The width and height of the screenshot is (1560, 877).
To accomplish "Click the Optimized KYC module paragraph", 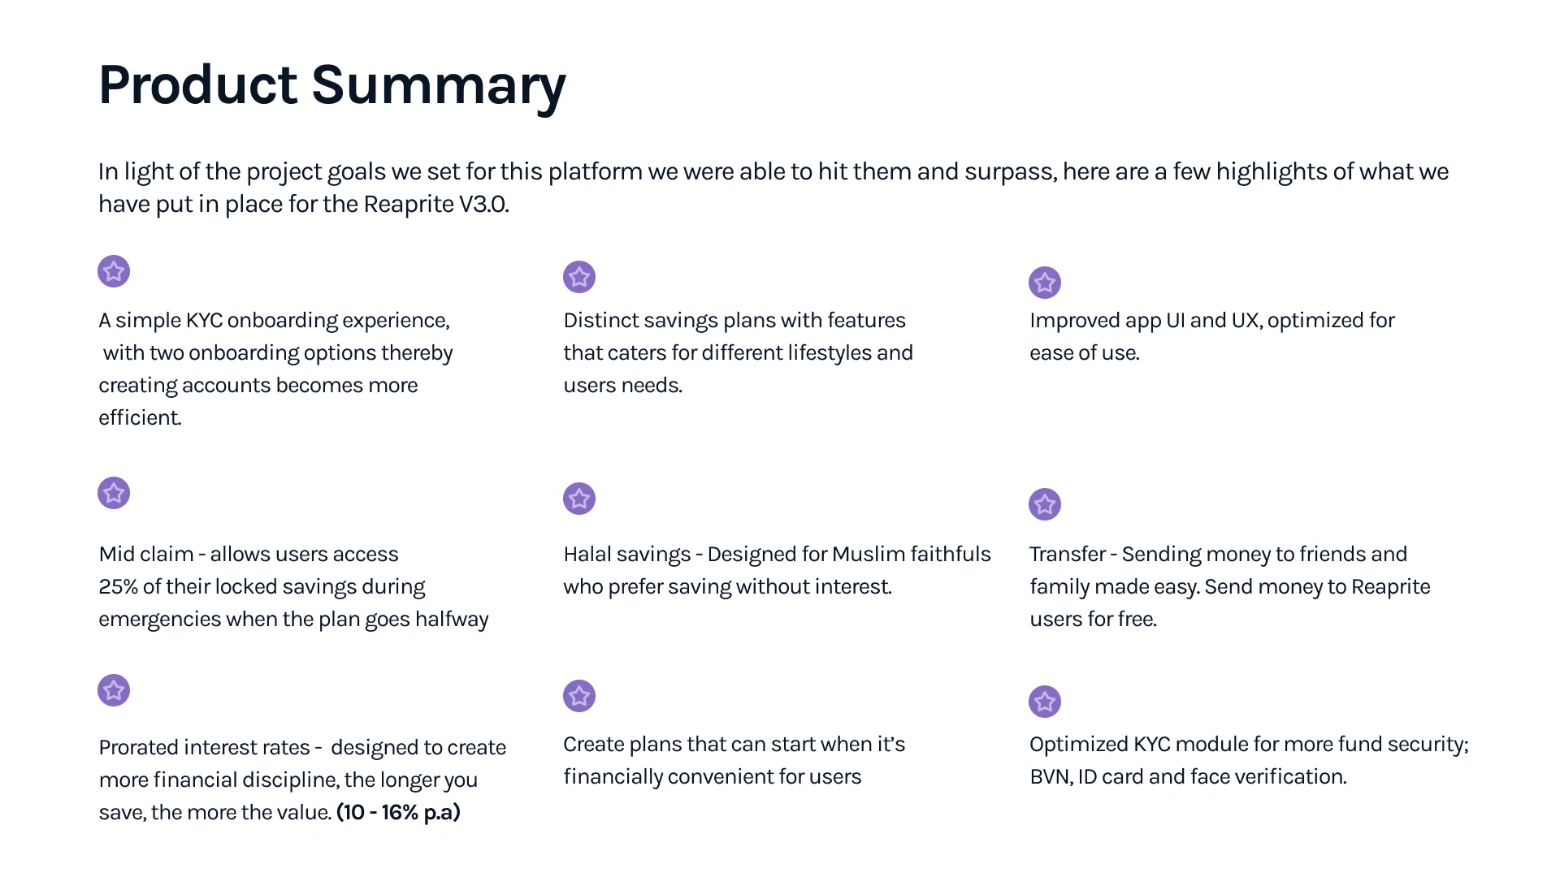I will [1248, 760].
